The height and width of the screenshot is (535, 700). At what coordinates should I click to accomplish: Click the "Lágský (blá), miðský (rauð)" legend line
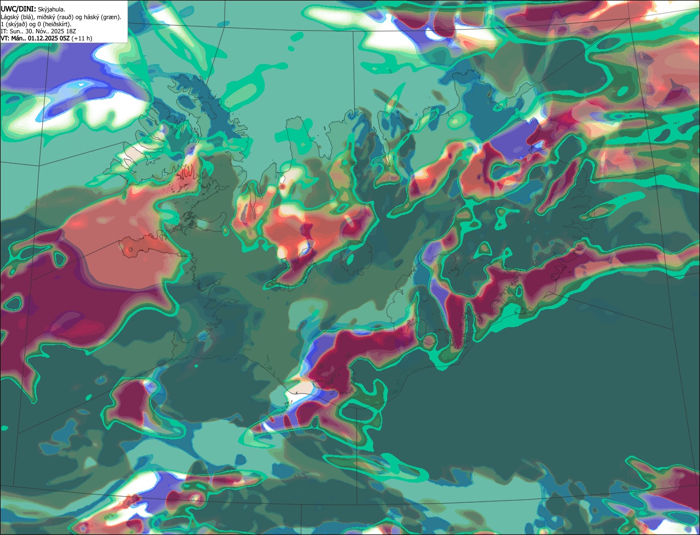point(61,17)
